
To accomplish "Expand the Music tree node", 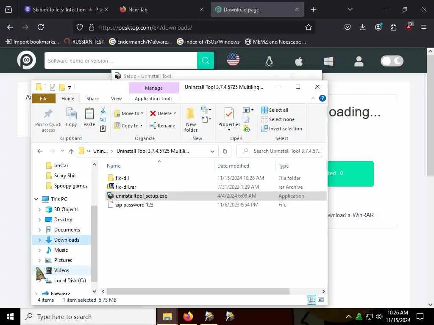I will tap(39, 250).
